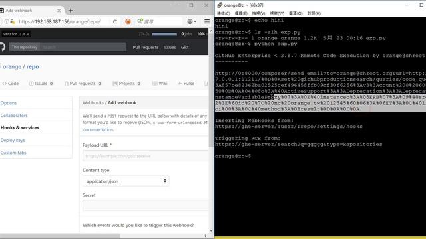Click the orange round extension icon

coord(128,21)
